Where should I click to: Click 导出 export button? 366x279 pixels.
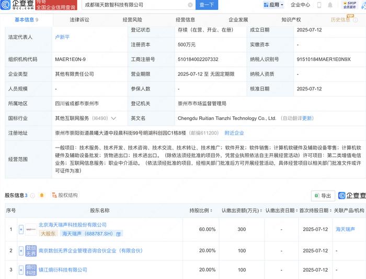point(323,196)
